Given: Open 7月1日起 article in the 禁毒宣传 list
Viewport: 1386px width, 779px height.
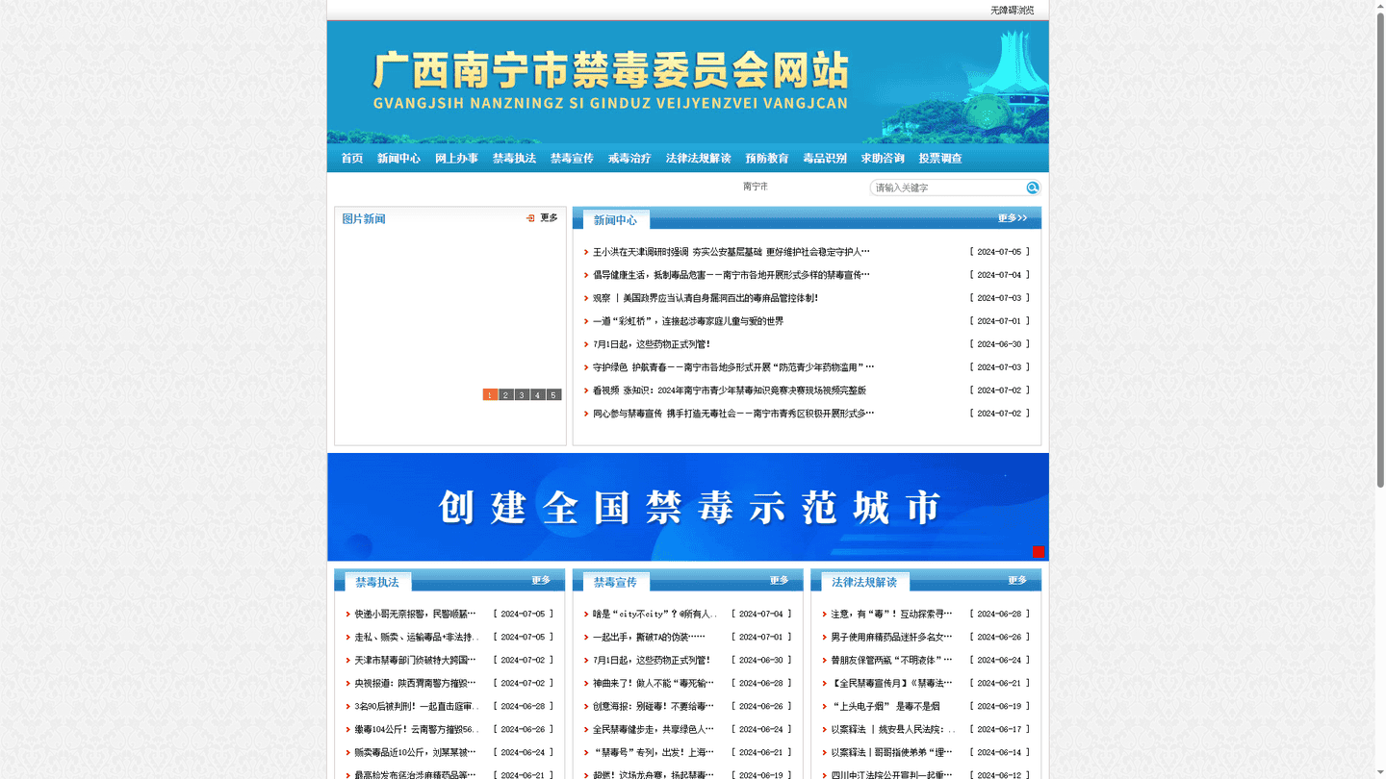Looking at the screenshot, I should pyautogui.click(x=652, y=660).
